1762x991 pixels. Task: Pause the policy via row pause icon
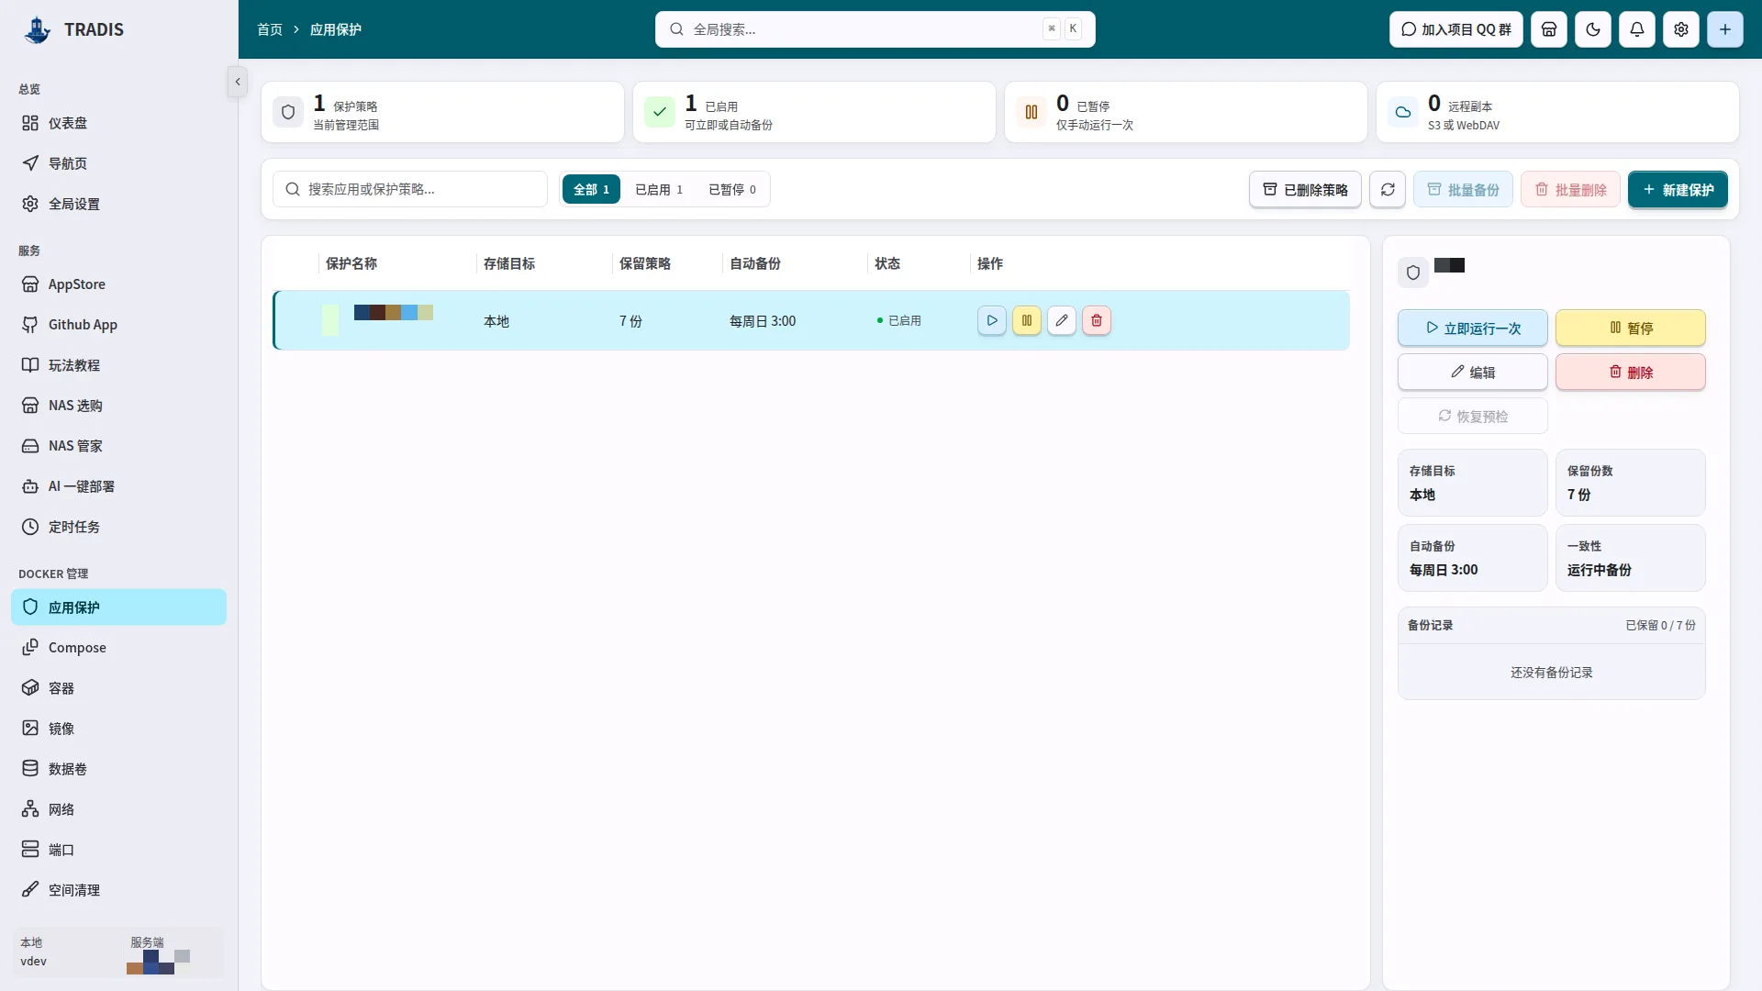point(1027,320)
